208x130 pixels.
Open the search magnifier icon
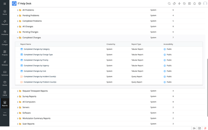[169, 3]
